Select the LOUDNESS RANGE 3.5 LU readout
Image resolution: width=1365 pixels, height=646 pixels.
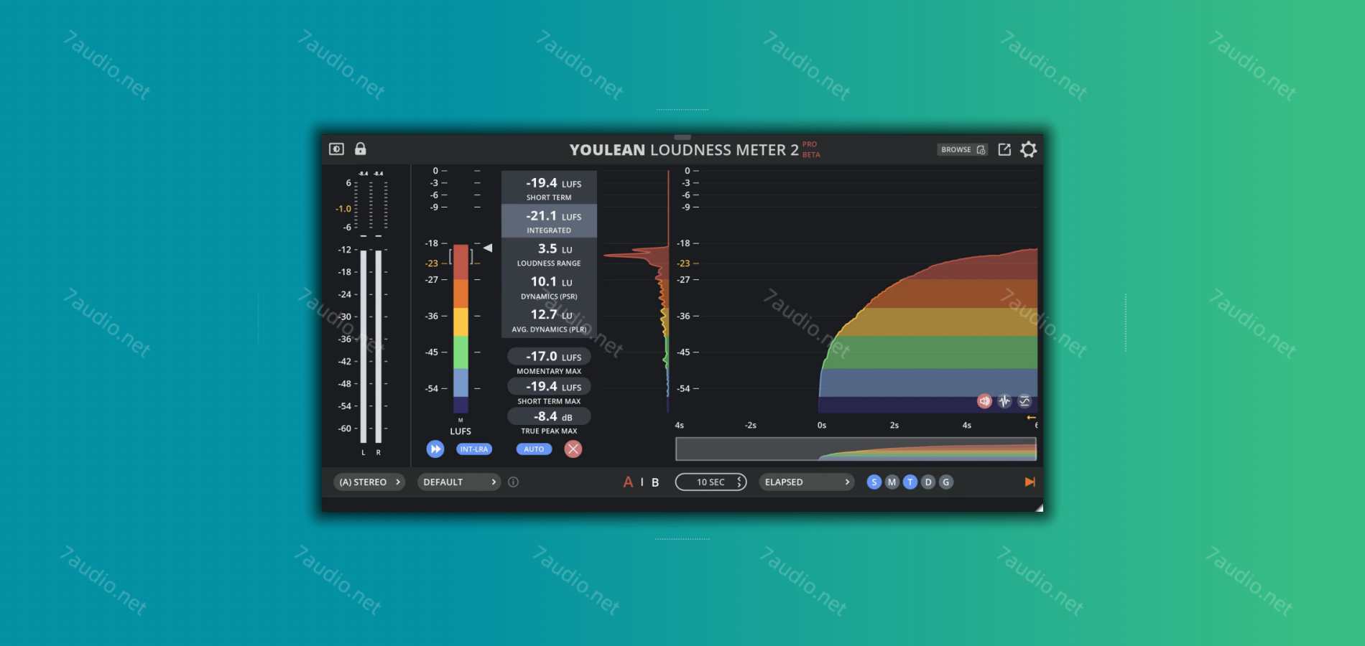point(549,254)
